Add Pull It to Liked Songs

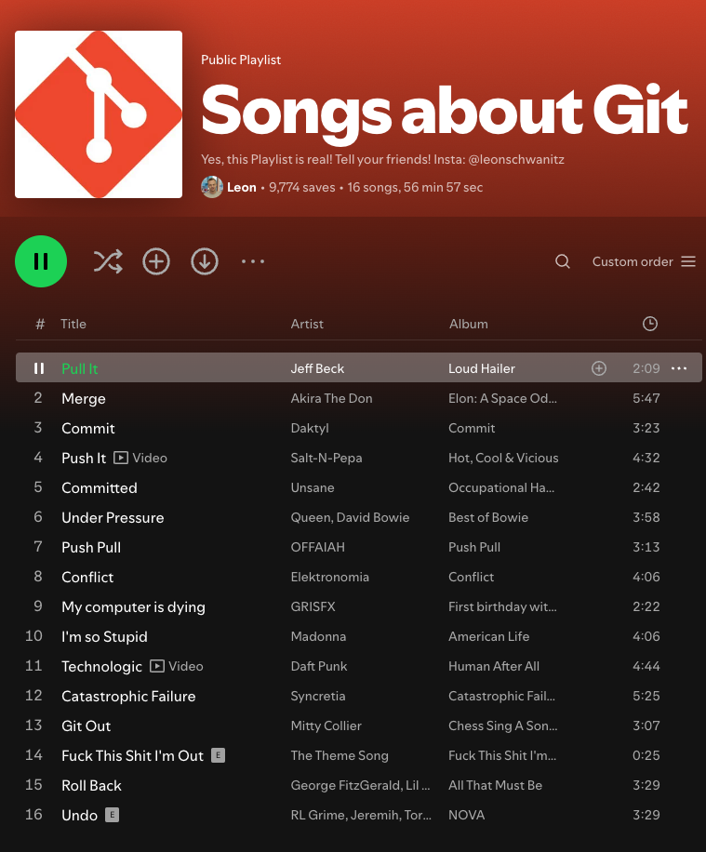598,368
